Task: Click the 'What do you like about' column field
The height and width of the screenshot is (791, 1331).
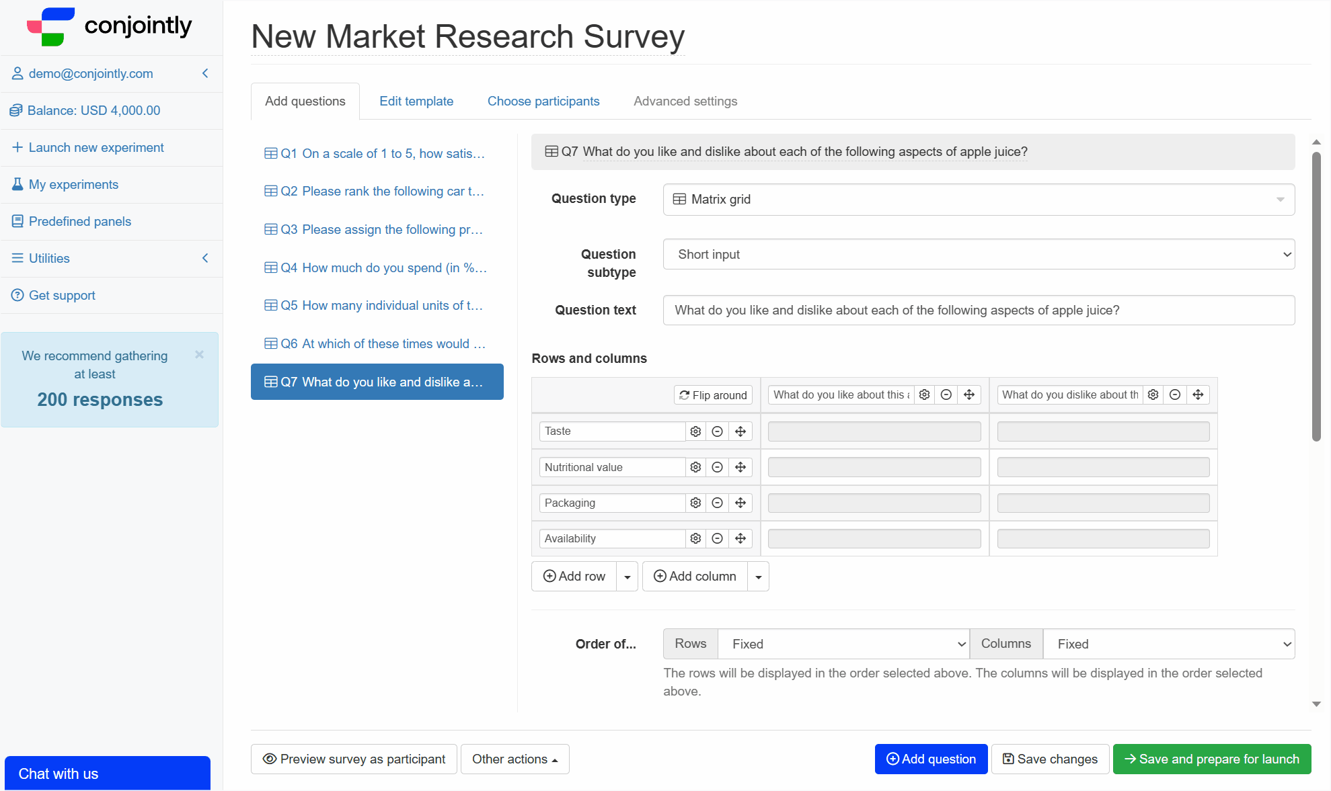Action: pyautogui.click(x=841, y=394)
